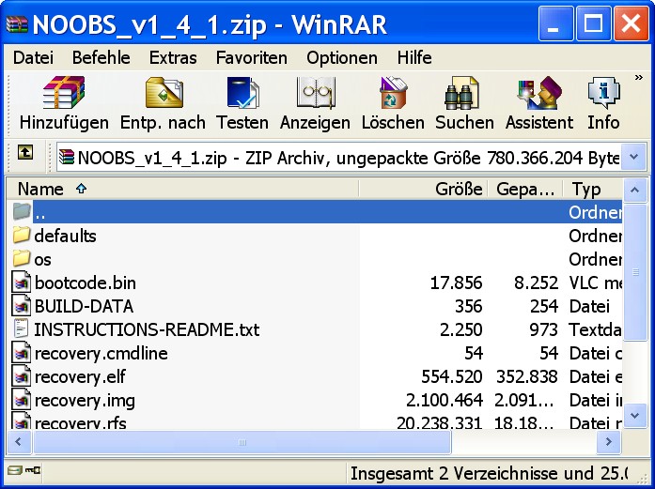Open the Optionen menu
This screenshot has width=655, height=489.
pos(342,57)
